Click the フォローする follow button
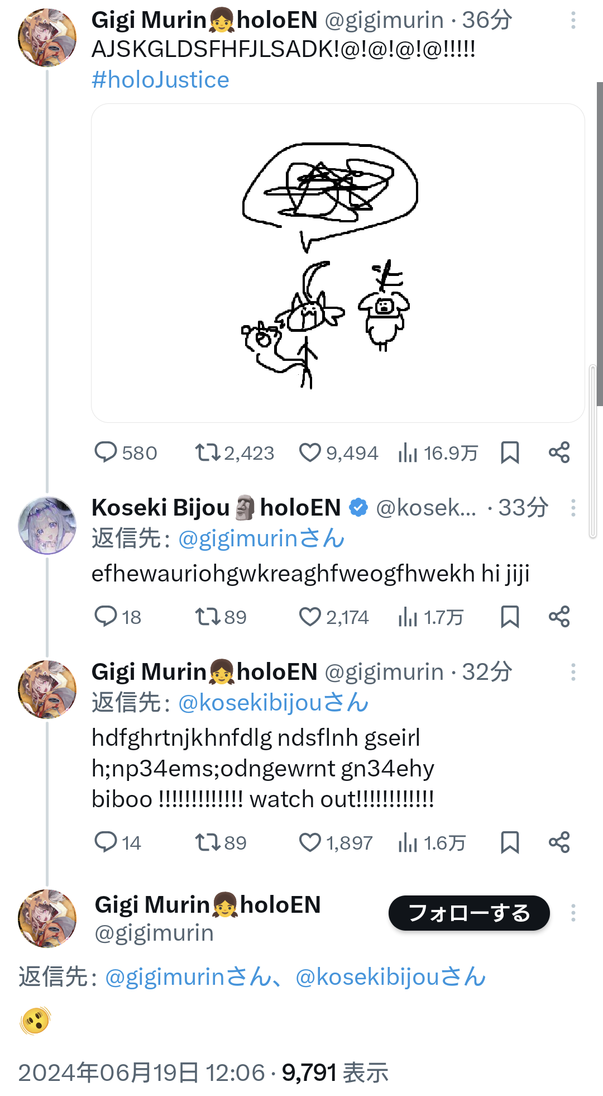The width and height of the screenshot is (603, 1096). pos(469,913)
